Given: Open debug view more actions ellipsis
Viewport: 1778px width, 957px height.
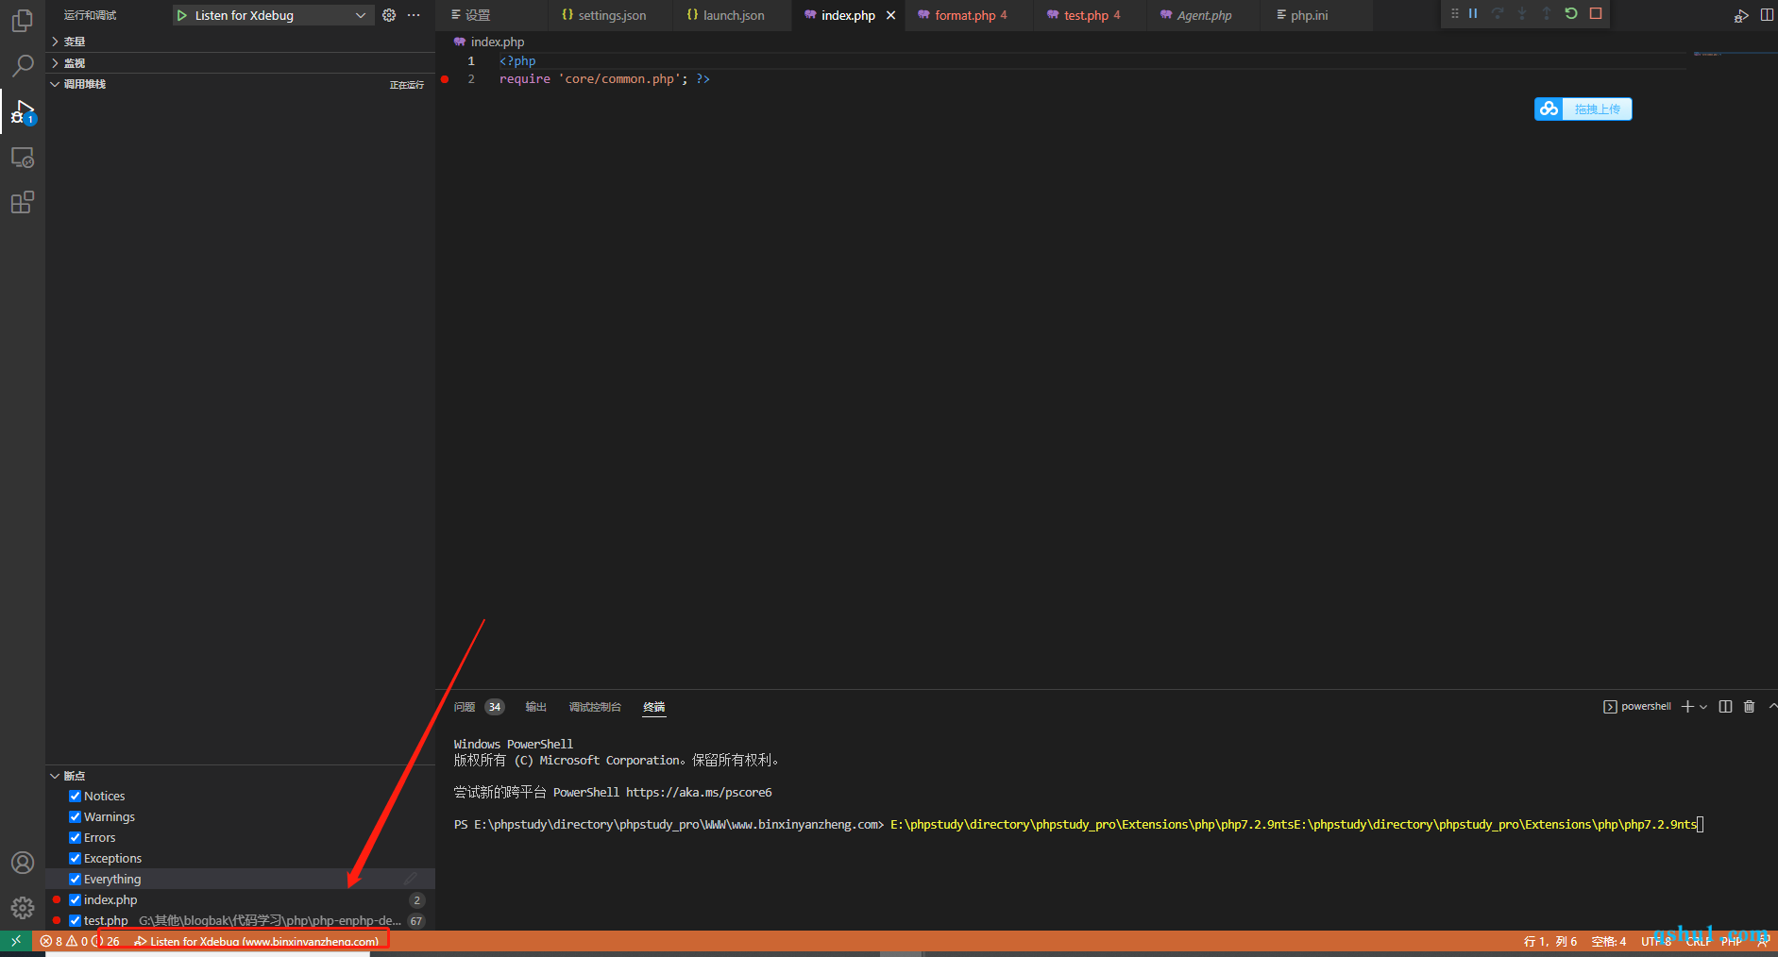Looking at the screenshot, I should tap(414, 15).
